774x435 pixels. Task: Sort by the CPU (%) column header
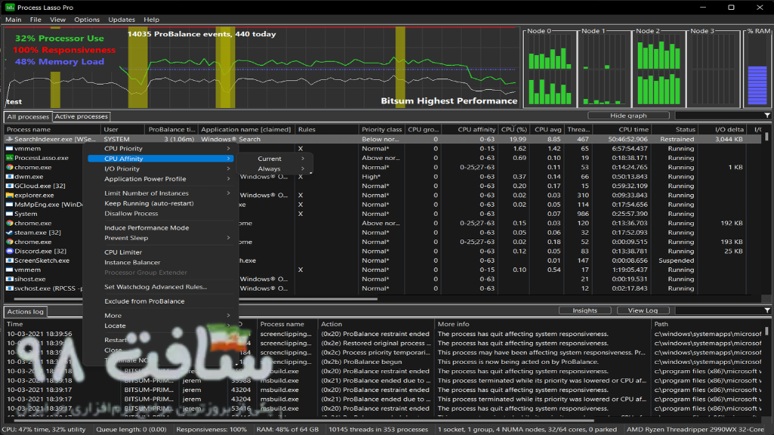coord(513,130)
